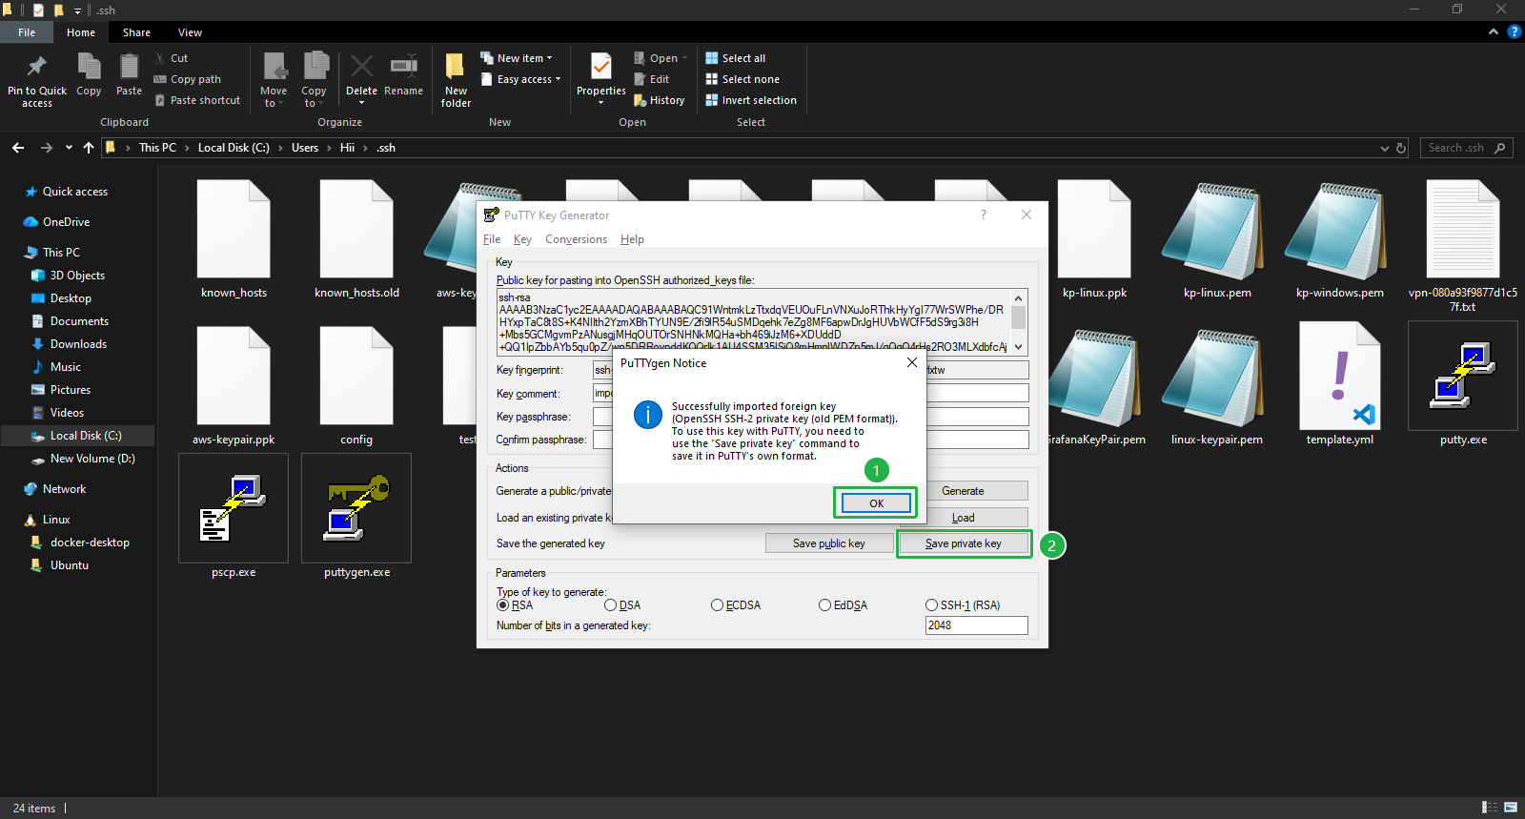
Task: Expand the address bar history dropdown
Action: [1384, 148]
